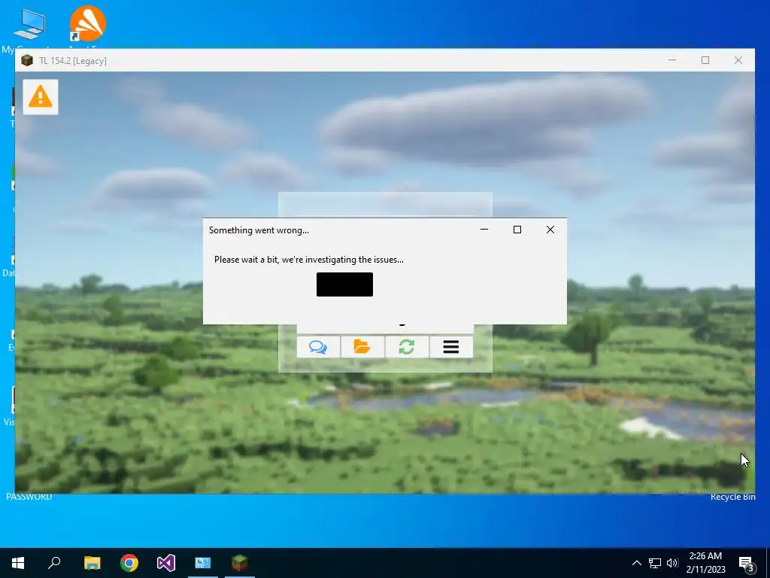Close the TL 154.2 launcher window
Screen dimensions: 770x578
tap(738, 60)
